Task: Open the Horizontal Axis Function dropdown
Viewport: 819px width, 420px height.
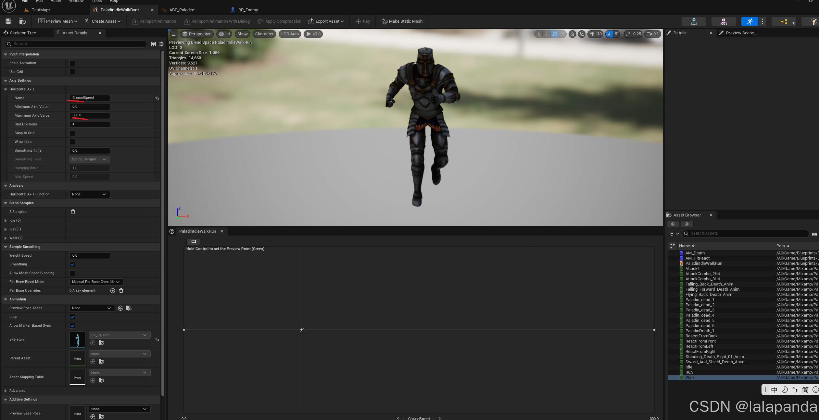Action: 89,194
